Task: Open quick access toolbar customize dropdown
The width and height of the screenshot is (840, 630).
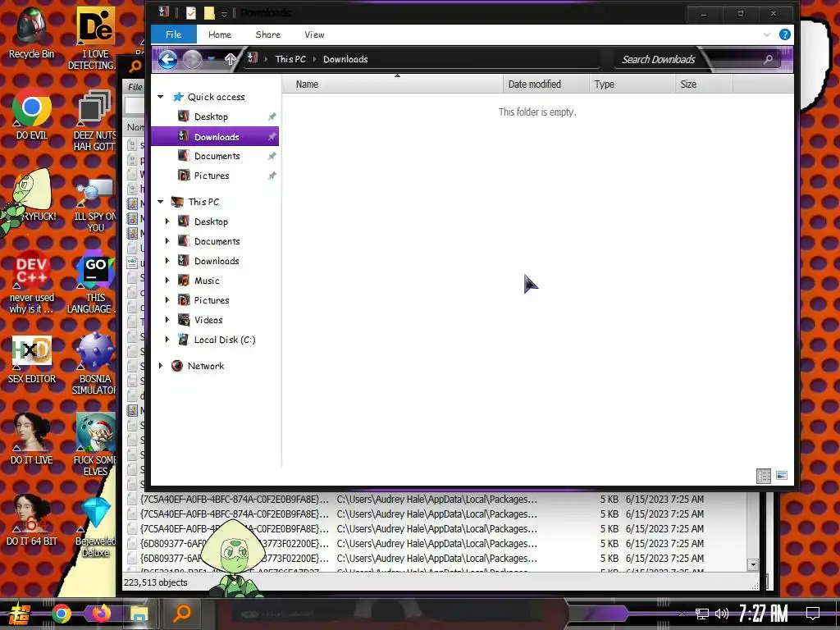Action: tap(225, 14)
